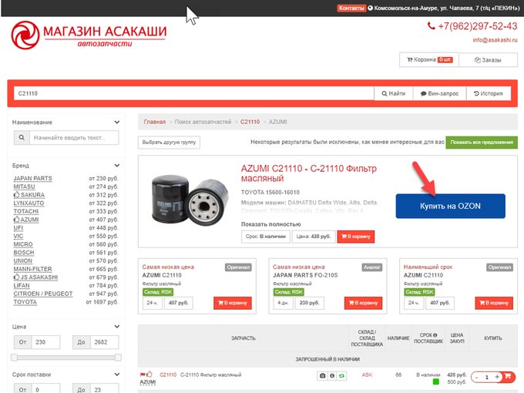Filter by brand MICRO
The image size is (524, 393).
pos(23,244)
